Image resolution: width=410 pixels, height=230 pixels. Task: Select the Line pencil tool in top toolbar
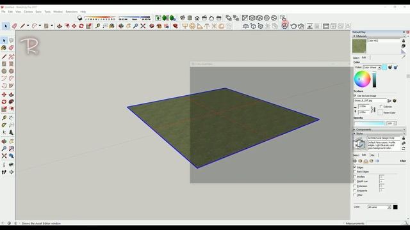(x=22, y=26)
